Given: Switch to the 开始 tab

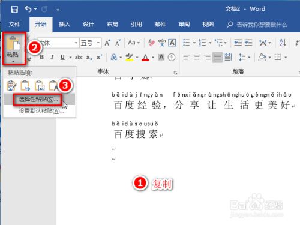Looking at the screenshot, I should (x=41, y=25).
